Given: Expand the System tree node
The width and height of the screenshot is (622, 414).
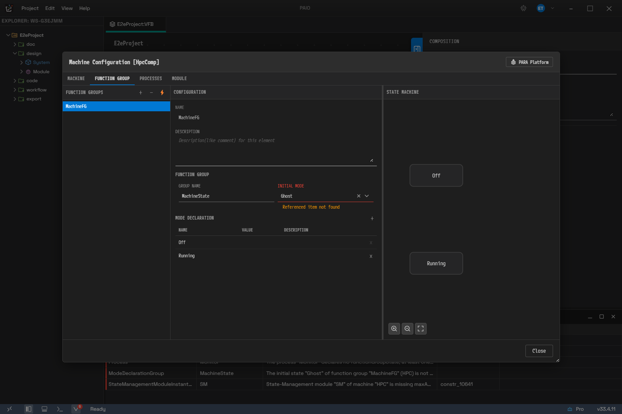Looking at the screenshot, I should [22, 62].
